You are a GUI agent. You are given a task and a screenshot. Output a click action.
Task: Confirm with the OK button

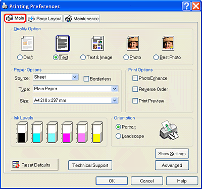tap(112, 181)
